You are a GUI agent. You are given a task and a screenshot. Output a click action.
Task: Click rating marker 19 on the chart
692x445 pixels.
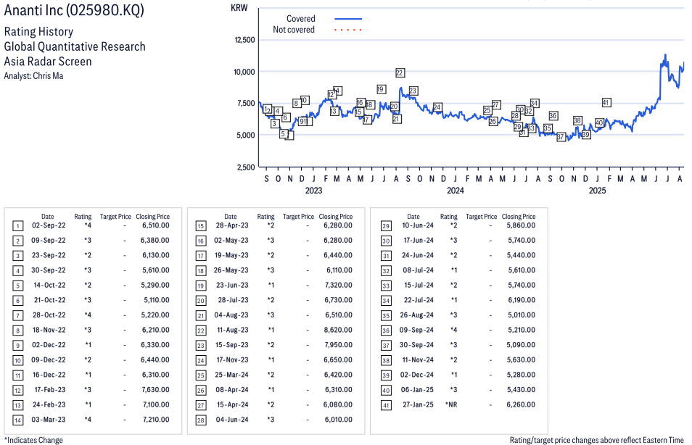pyautogui.click(x=382, y=89)
